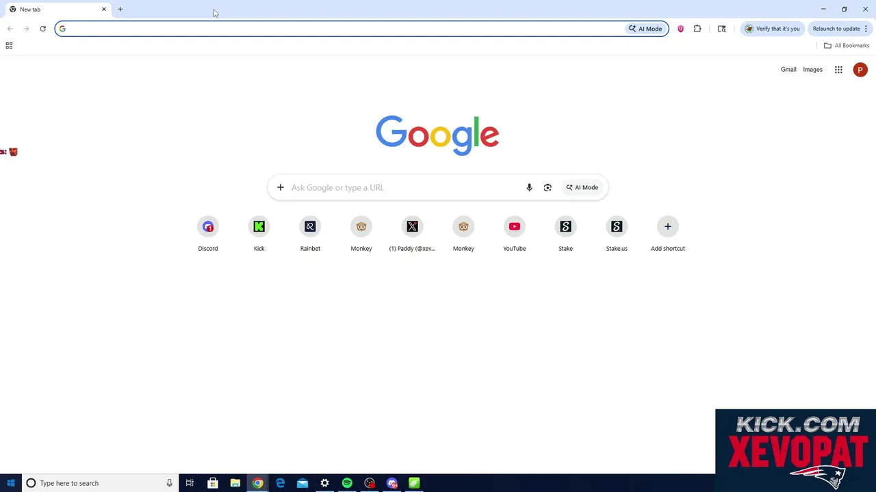Open the Chrome three-dot menu
Image resolution: width=876 pixels, height=492 pixels.
pyautogui.click(x=866, y=29)
